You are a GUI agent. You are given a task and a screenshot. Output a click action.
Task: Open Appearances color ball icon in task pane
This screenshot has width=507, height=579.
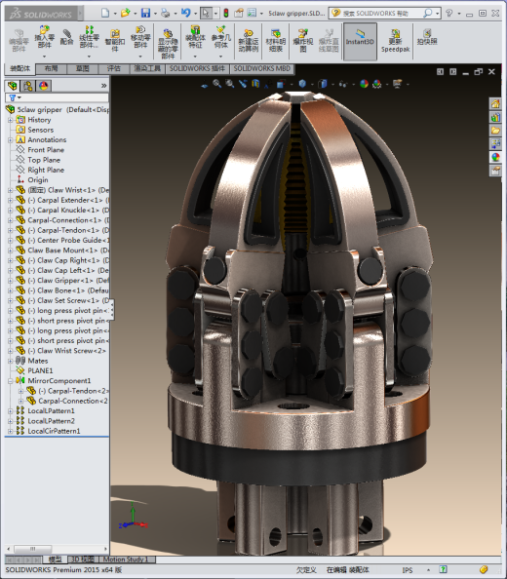495,157
